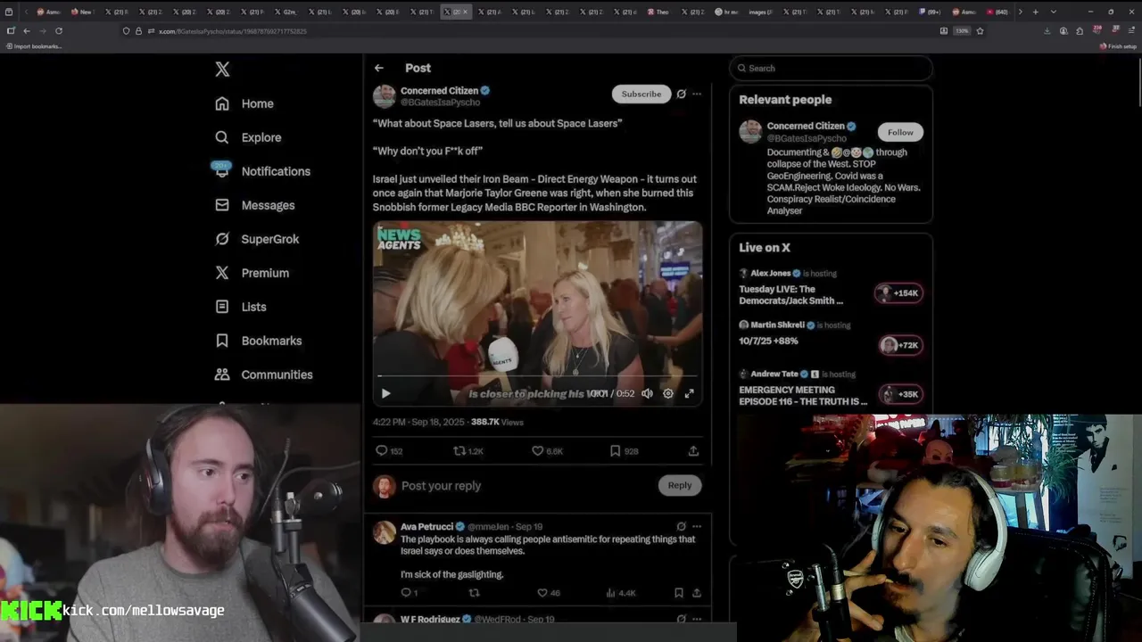View 4.4K analytics on Ava Petrucci's reply
The height and width of the screenshot is (642, 1142).
click(621, 593)
